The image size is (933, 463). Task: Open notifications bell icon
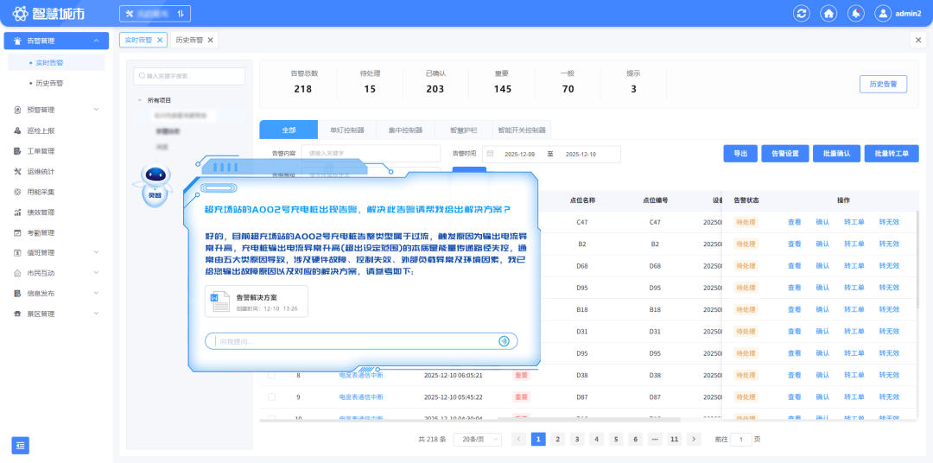point(855,14)
